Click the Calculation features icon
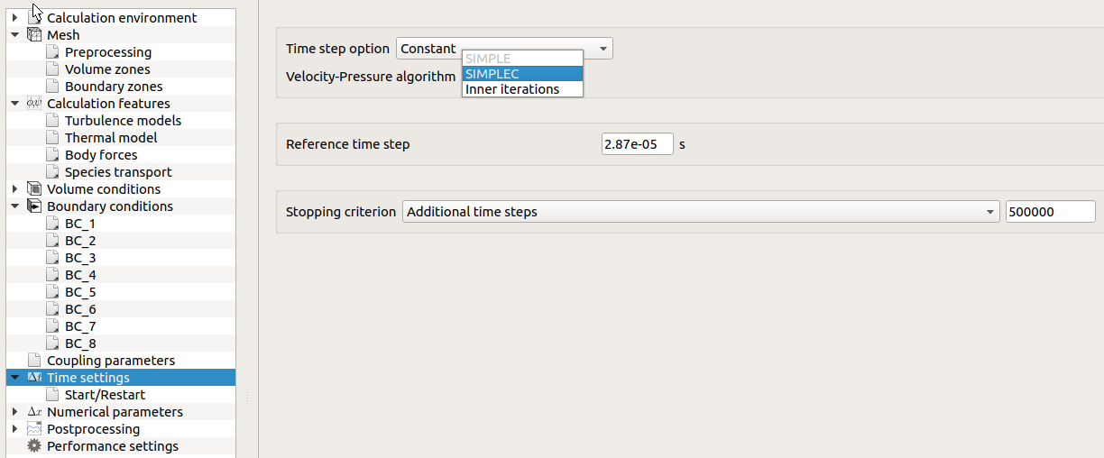The width and height of the screenshot is (1104, 458). [x=35, y=104]
